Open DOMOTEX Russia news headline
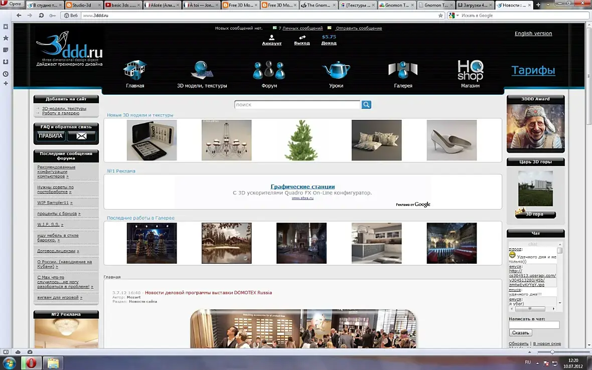The width and height of the screenshot is (592, 370). pyautogui.click(x=208, y=292)
